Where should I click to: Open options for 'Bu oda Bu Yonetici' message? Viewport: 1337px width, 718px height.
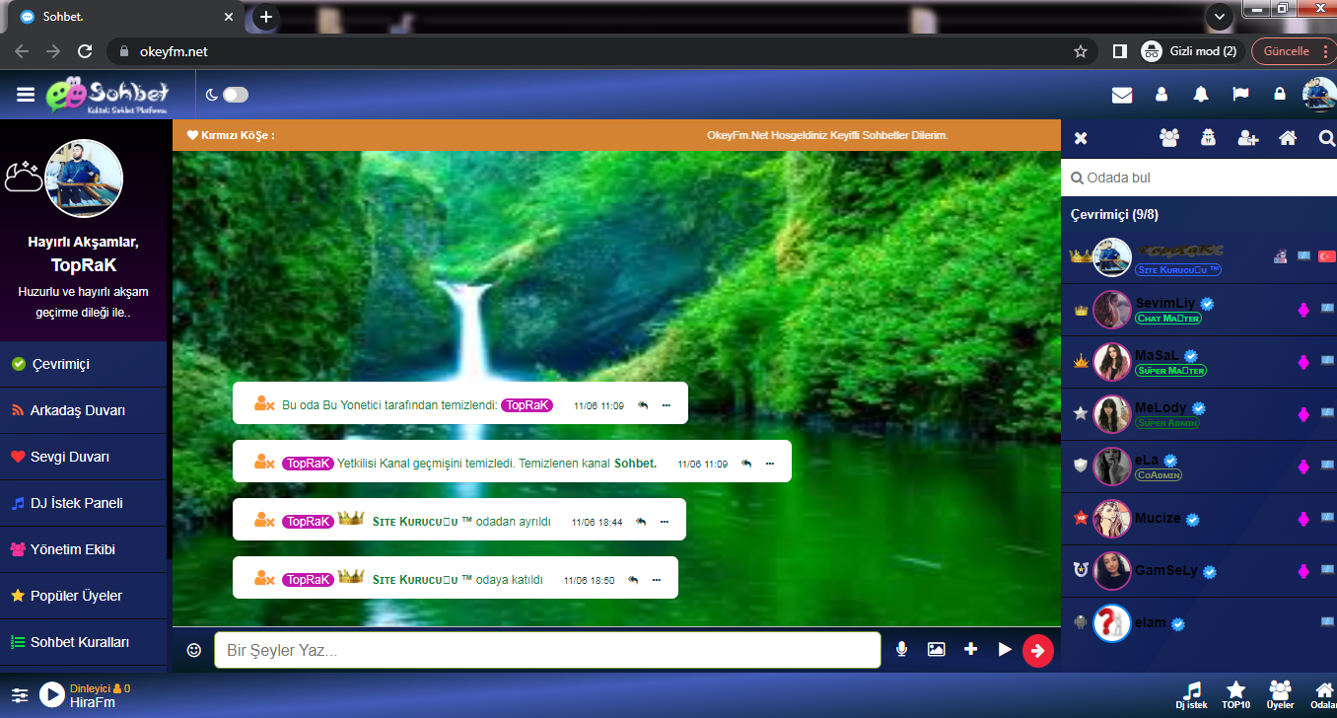(666, 405)
